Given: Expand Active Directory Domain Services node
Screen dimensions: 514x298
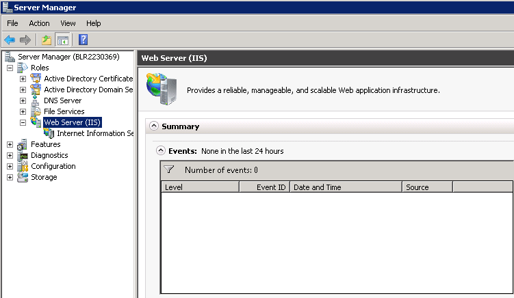Looking at the screenshot, I should pos(23,90).
